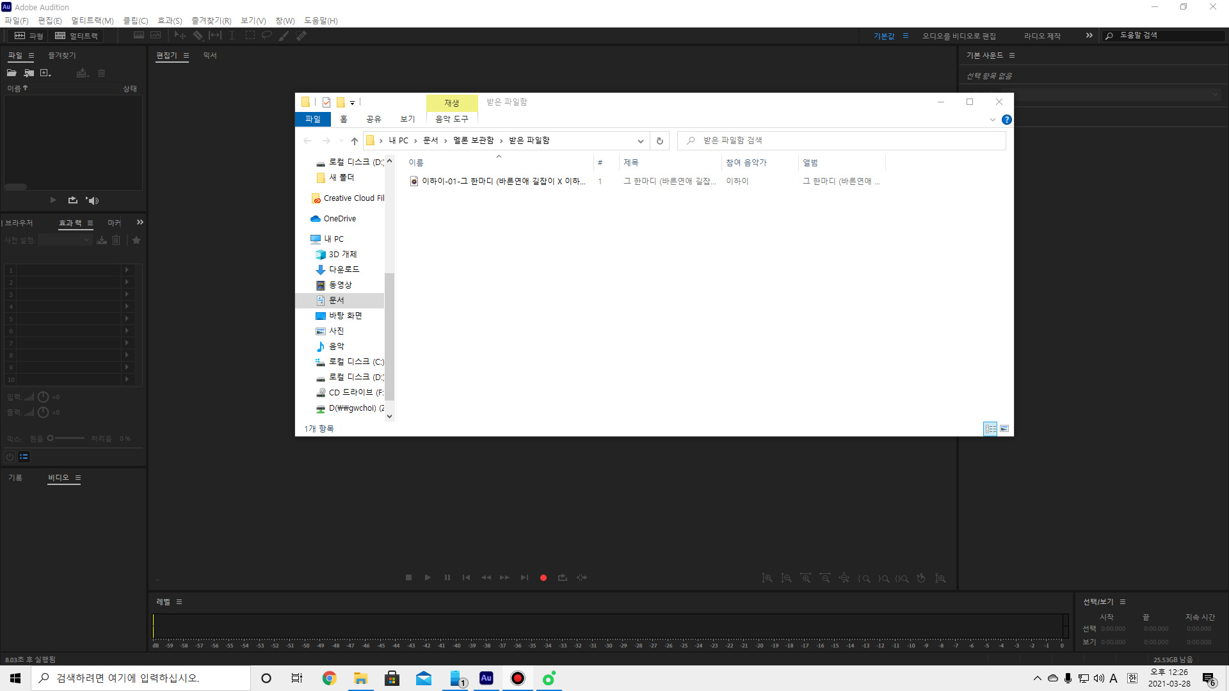The width and height of the screenshot is (1229, 691).
Task: Click the Explorer refresh button
Action: pos(659,141)
